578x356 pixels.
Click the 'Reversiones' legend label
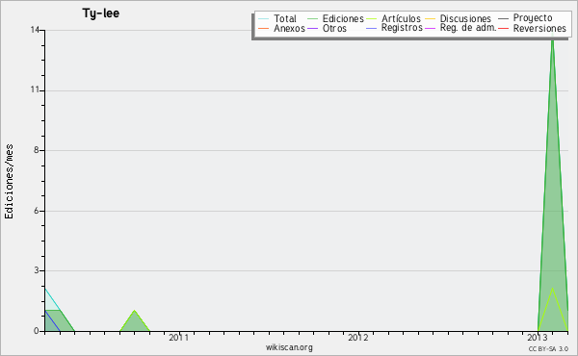coord(539,28)
